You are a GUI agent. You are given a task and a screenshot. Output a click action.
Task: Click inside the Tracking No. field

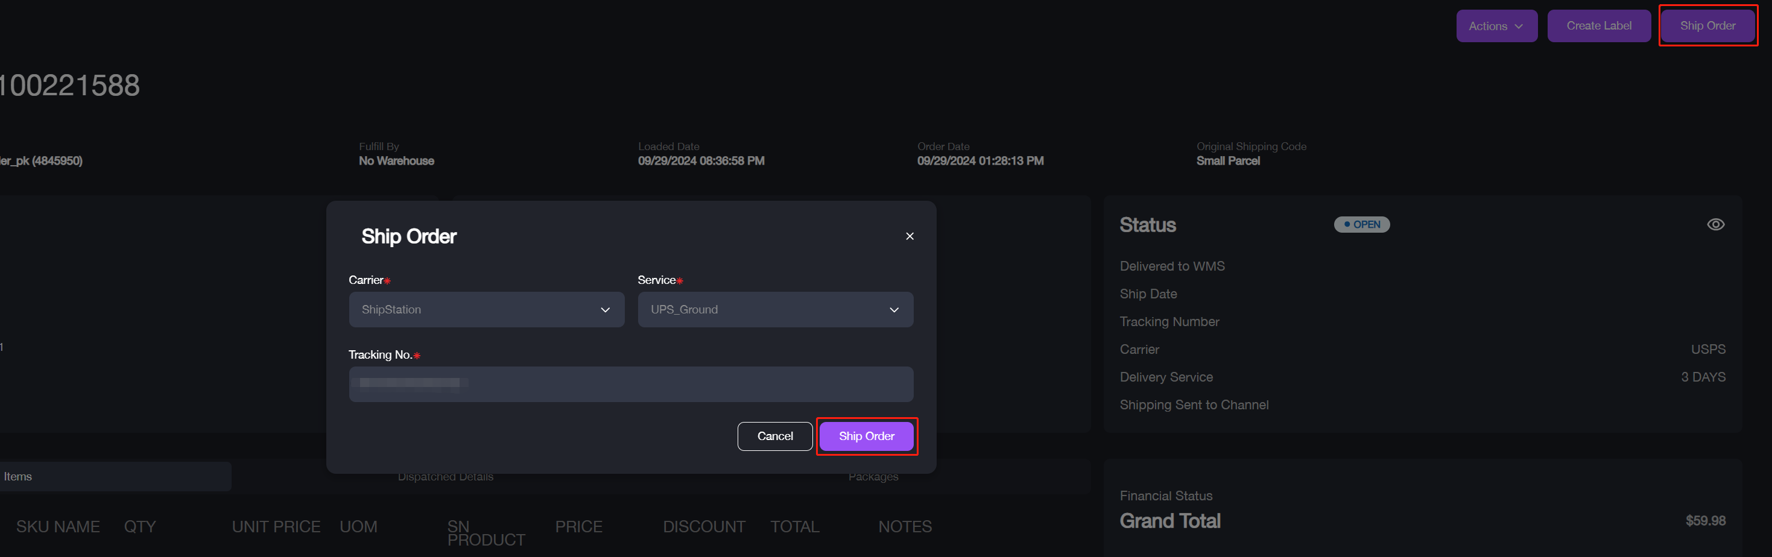pyautogui.click(x=631, y=384)
